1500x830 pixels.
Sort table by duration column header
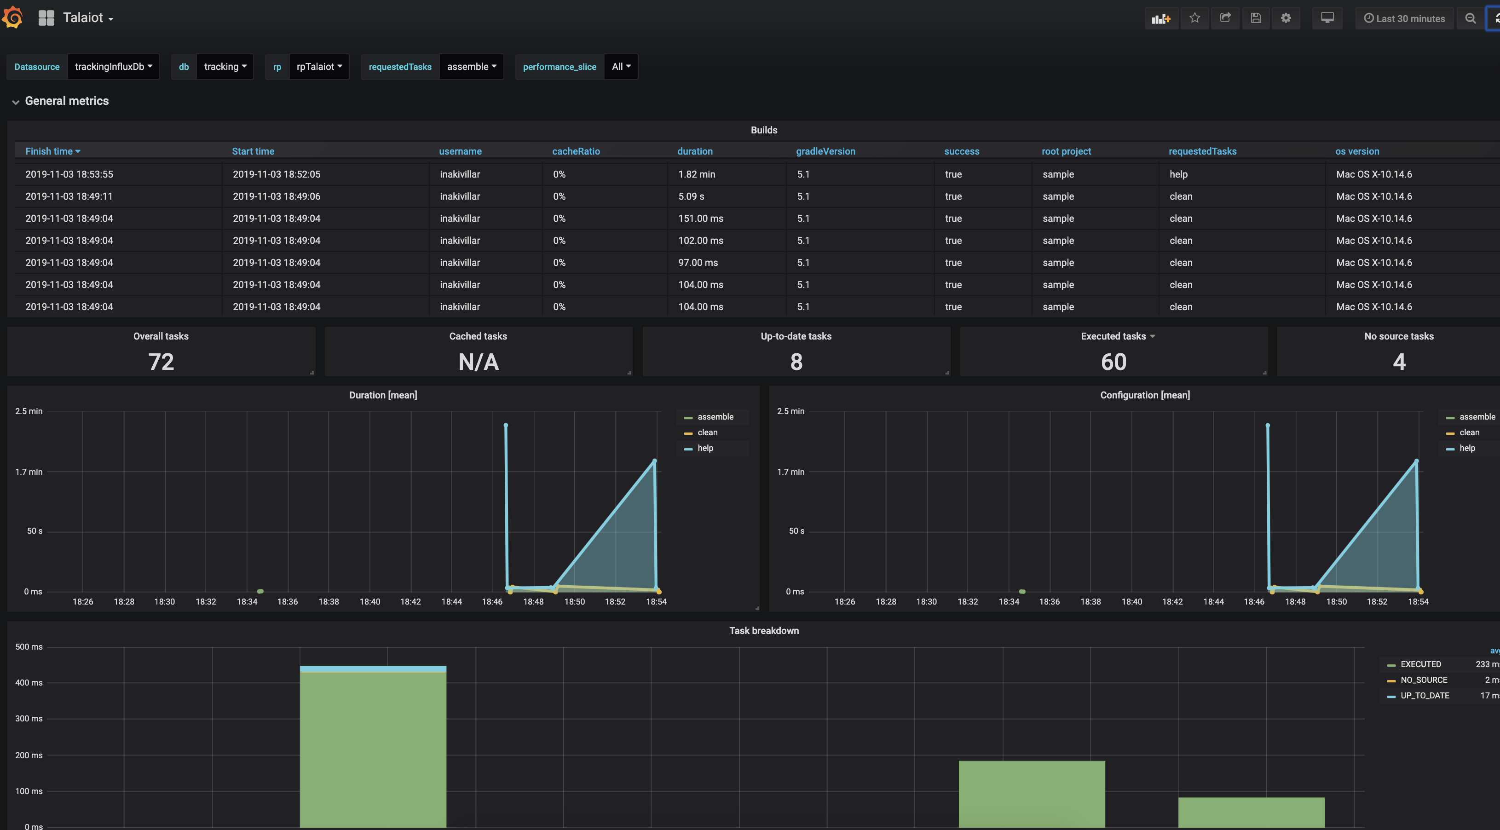pos(695,151)
